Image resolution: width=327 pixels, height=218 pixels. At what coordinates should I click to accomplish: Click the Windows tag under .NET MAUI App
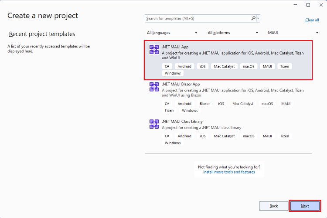(173, 73)
